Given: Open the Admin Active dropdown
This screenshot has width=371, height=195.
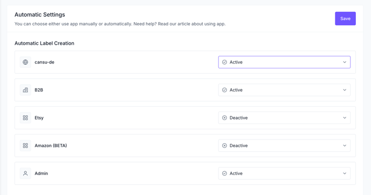Looking at the screenshot, I should [284, 173].
